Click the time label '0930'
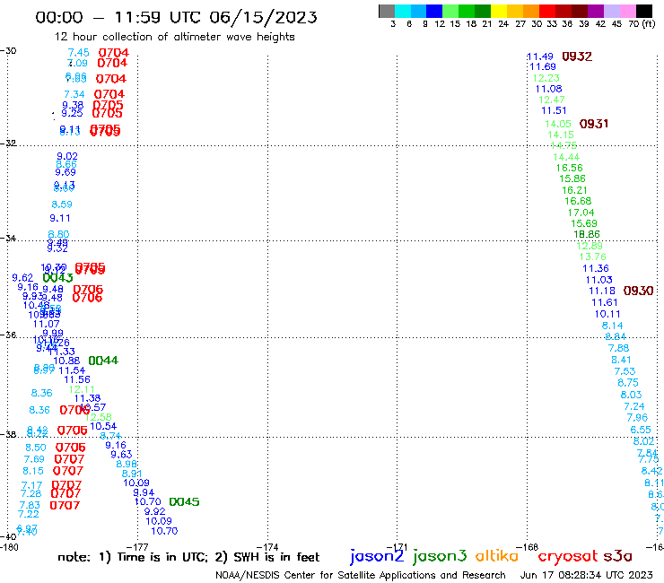The width and height of the screenshot is (664, 583). (x=638, y=291)
